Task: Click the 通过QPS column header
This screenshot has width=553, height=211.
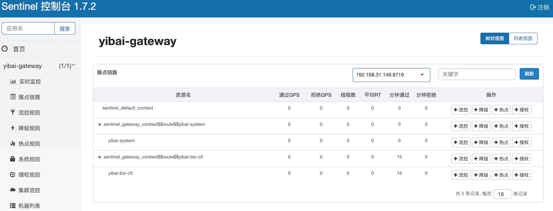Action: (x=289, y=95)
